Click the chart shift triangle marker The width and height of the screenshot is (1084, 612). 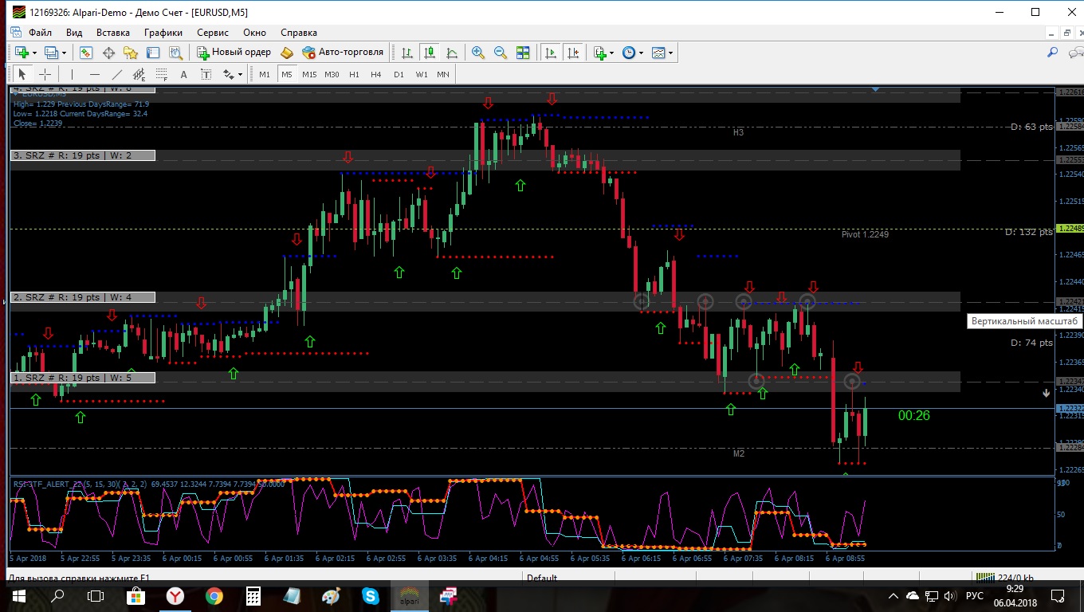click(876, 89)
